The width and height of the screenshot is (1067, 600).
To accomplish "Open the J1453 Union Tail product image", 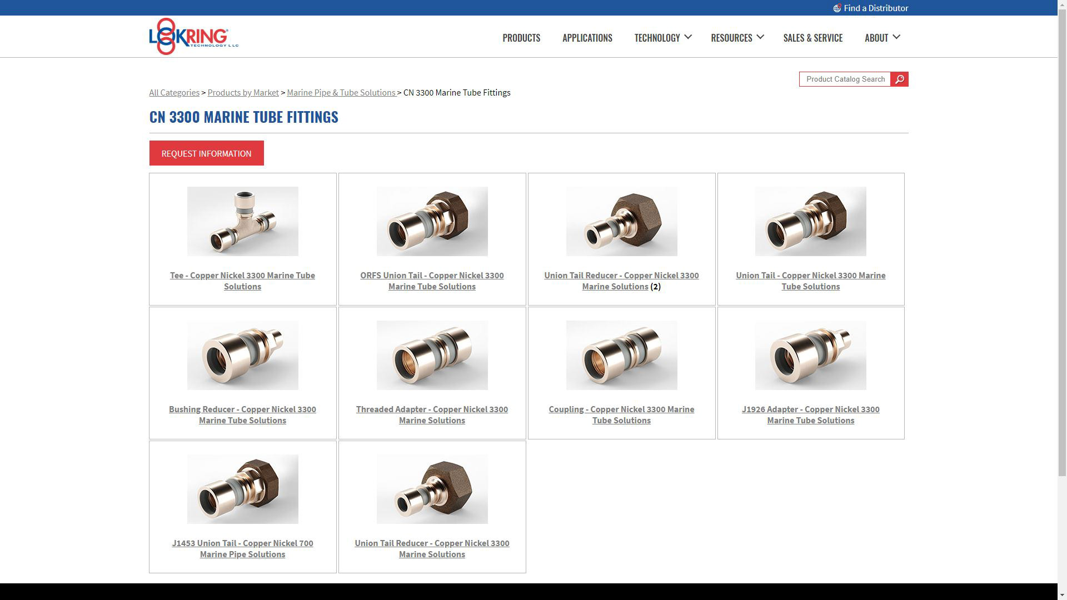I will coord(242,489).
